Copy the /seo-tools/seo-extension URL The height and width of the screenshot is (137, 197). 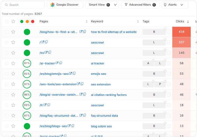pyautogui.click(x=82, y=84)
